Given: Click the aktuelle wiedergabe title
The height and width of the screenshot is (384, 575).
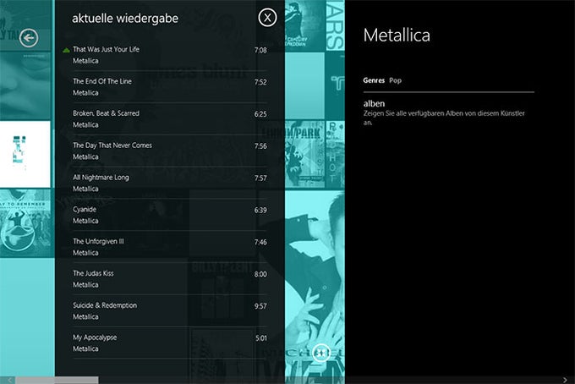Looking at the screenshot, I should 125,19.
